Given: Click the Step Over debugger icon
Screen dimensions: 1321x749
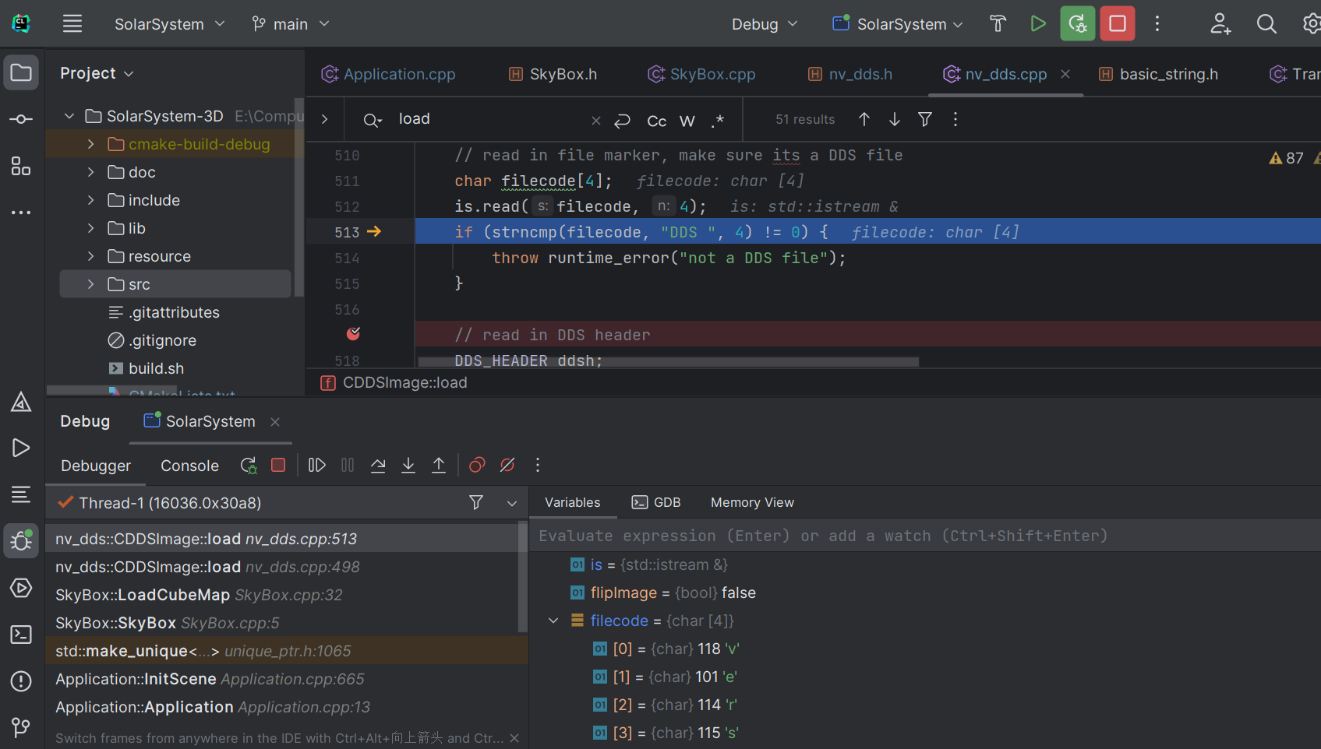Looking at the screenshot, I should click(378, 465).
